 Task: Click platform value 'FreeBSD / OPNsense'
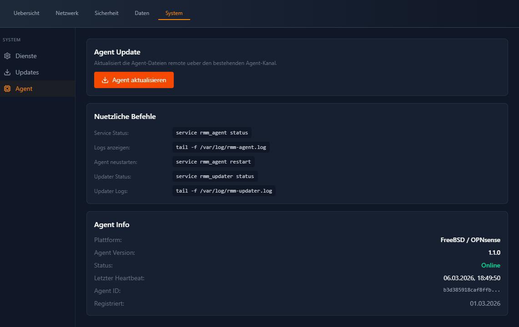(470, 240)
